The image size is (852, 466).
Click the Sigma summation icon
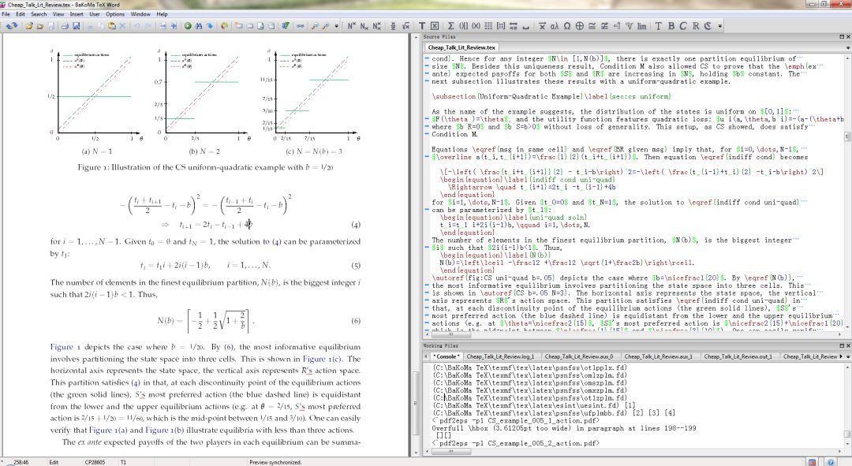[450, 26]
